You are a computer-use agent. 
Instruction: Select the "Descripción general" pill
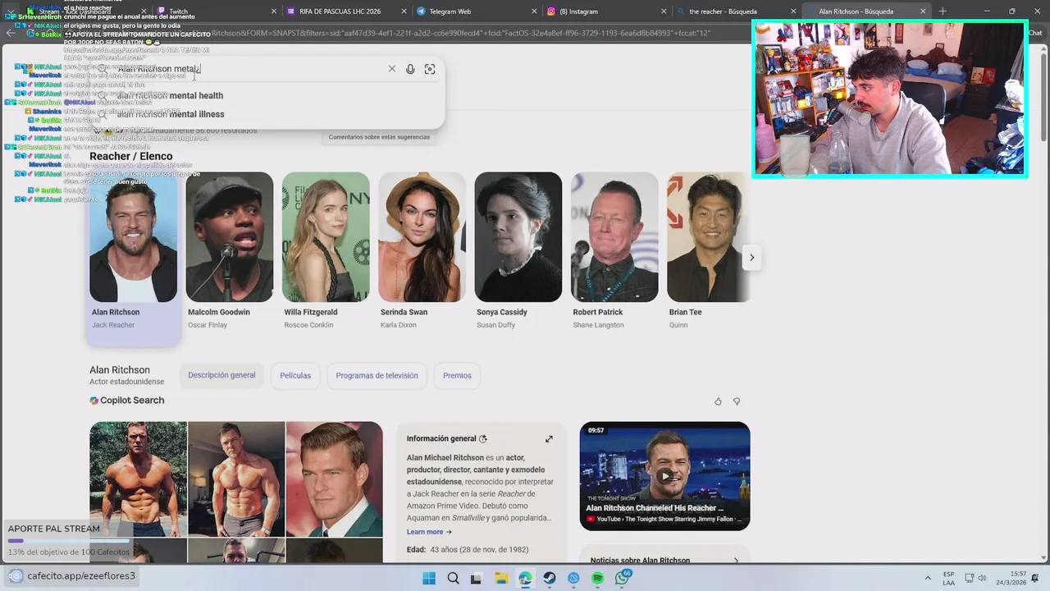pyautogui.click(x=221, y=375)
